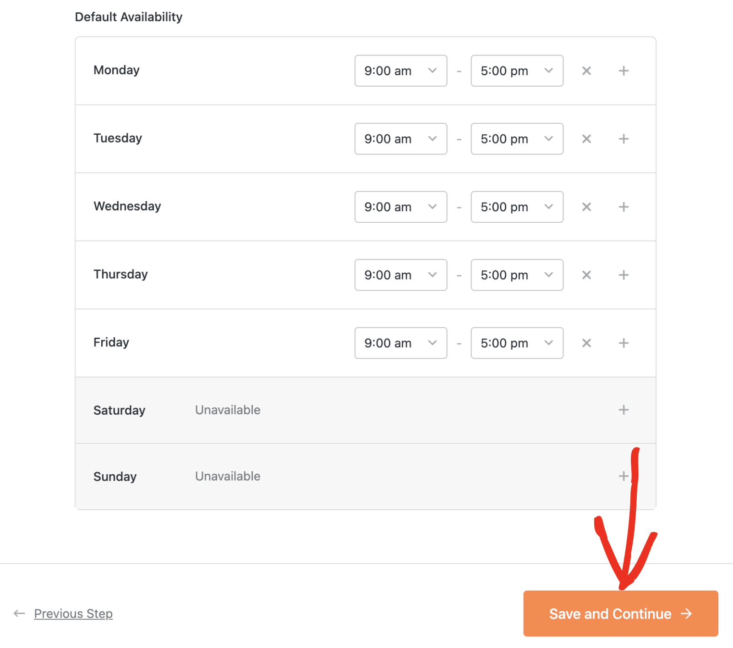Viewport: 733px width, 648px height.
Task: Click Saturday's Unavailable row
Action: pyautogui.click(x=227, y=410)
